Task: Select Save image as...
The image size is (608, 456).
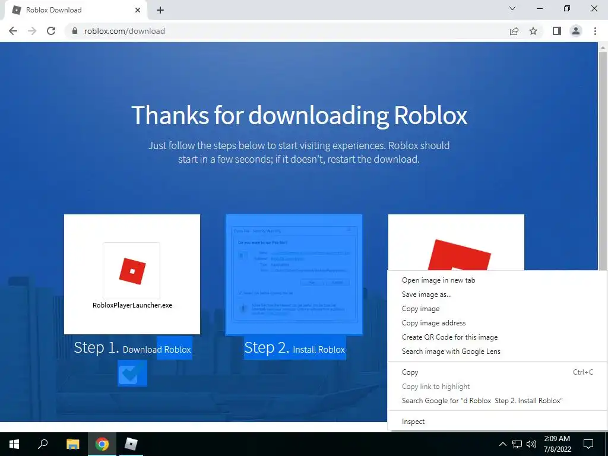Action: point(498,294)
